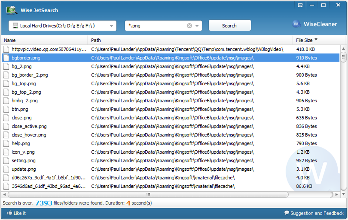
Task: Click file icon next to close_hover.png
Action: (x=6, y=135)
